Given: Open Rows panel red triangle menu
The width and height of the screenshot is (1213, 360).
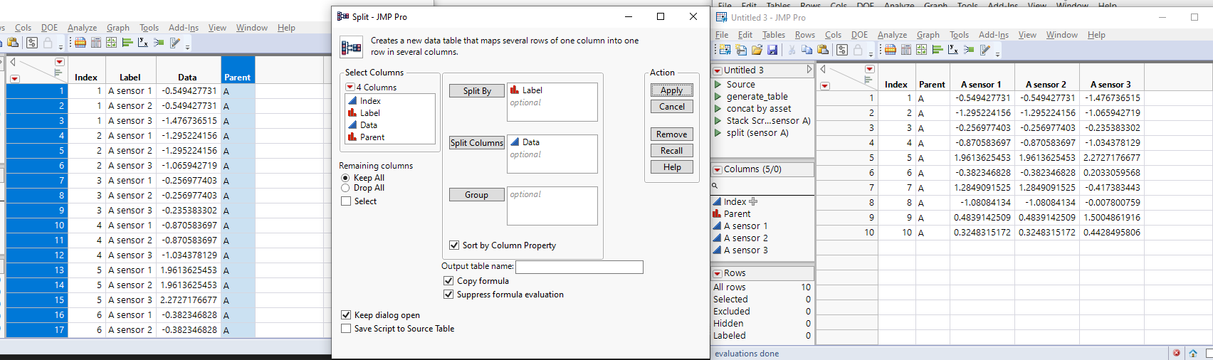Looking at the screenshot, I should coord(718,273).
